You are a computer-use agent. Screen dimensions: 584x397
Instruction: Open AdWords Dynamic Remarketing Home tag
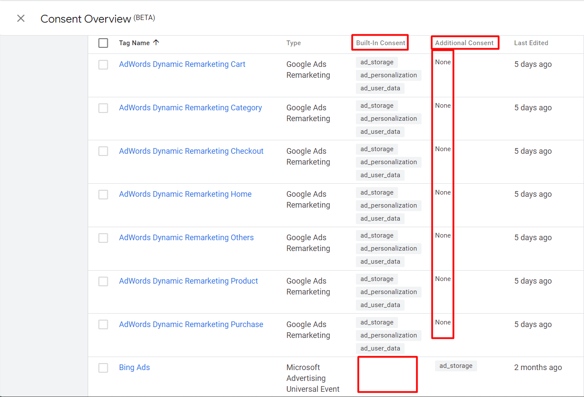[x=185, y=194]
